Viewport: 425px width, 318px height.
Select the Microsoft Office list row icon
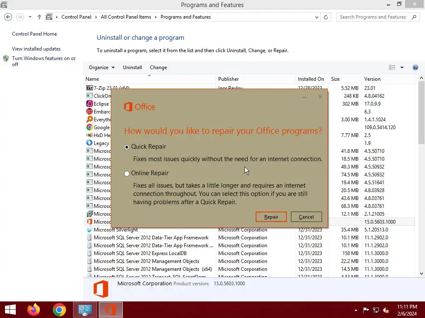point(90,222)
